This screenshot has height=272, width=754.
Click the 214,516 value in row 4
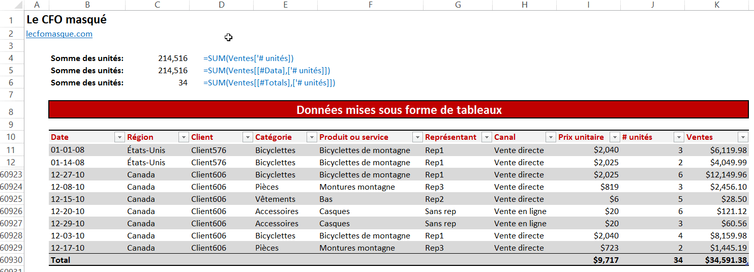click(x=173, y=58)
